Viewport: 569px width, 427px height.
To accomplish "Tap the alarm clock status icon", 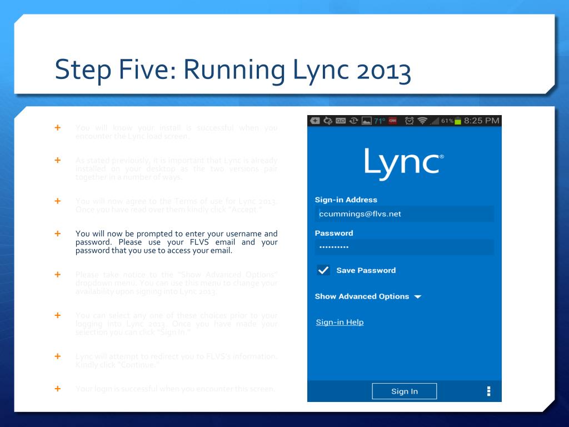I will pos(410,121).
